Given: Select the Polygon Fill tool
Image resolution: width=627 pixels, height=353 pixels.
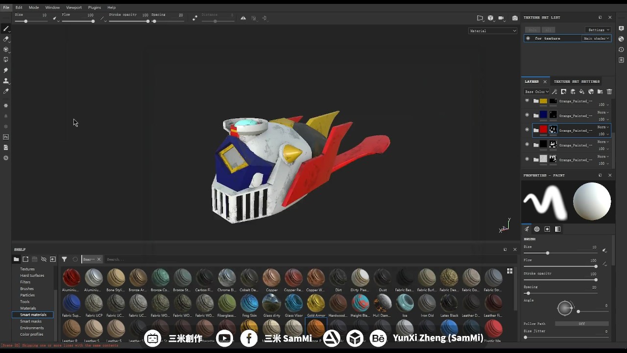Looking at the screenshot, I should [x=6, y=60].
